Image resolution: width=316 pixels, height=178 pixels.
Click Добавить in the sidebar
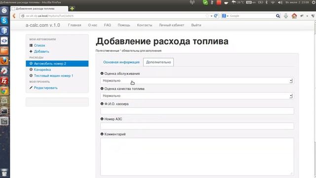[x=41, y=51]
